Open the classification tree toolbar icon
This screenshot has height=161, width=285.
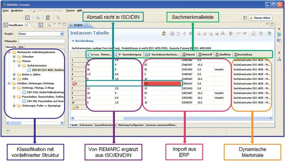tap(27, 17)
